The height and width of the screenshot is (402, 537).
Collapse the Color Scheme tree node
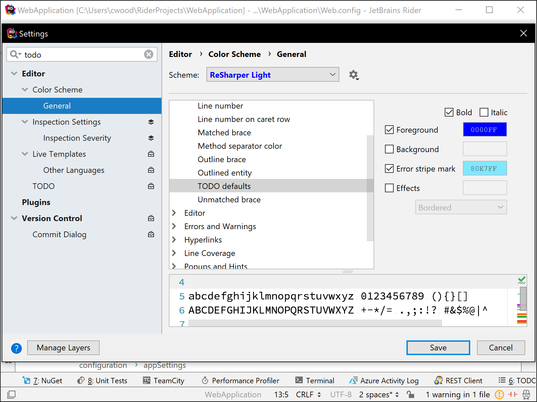(25, 89)
